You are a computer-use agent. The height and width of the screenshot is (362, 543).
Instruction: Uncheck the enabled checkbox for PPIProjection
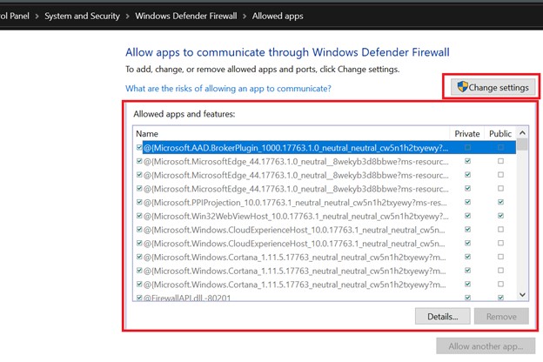pyautogui.click(x=139, y=202)
